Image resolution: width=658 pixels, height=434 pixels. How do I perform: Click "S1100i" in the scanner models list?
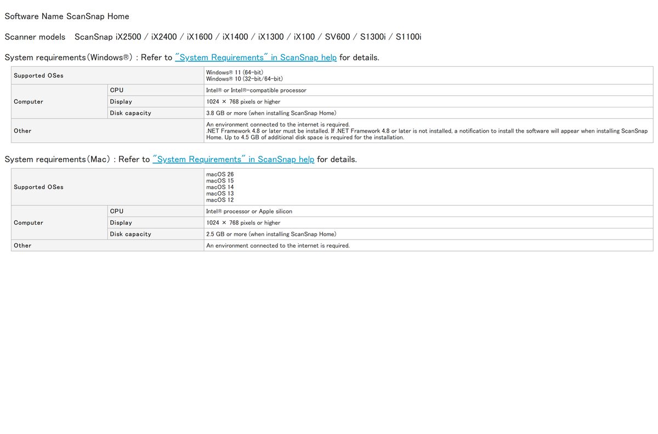[409, 37]
